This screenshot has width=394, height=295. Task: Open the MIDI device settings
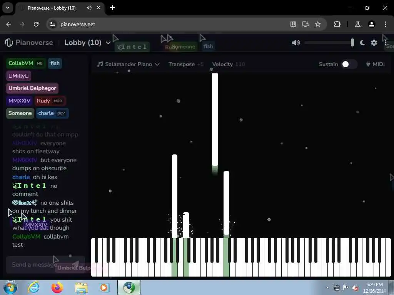(x=375, y=64)
